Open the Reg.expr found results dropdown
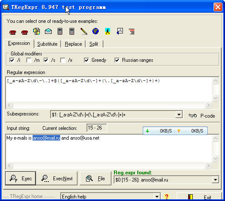The image size is (225, 201). pyautogui.click(x=215, y=180)
